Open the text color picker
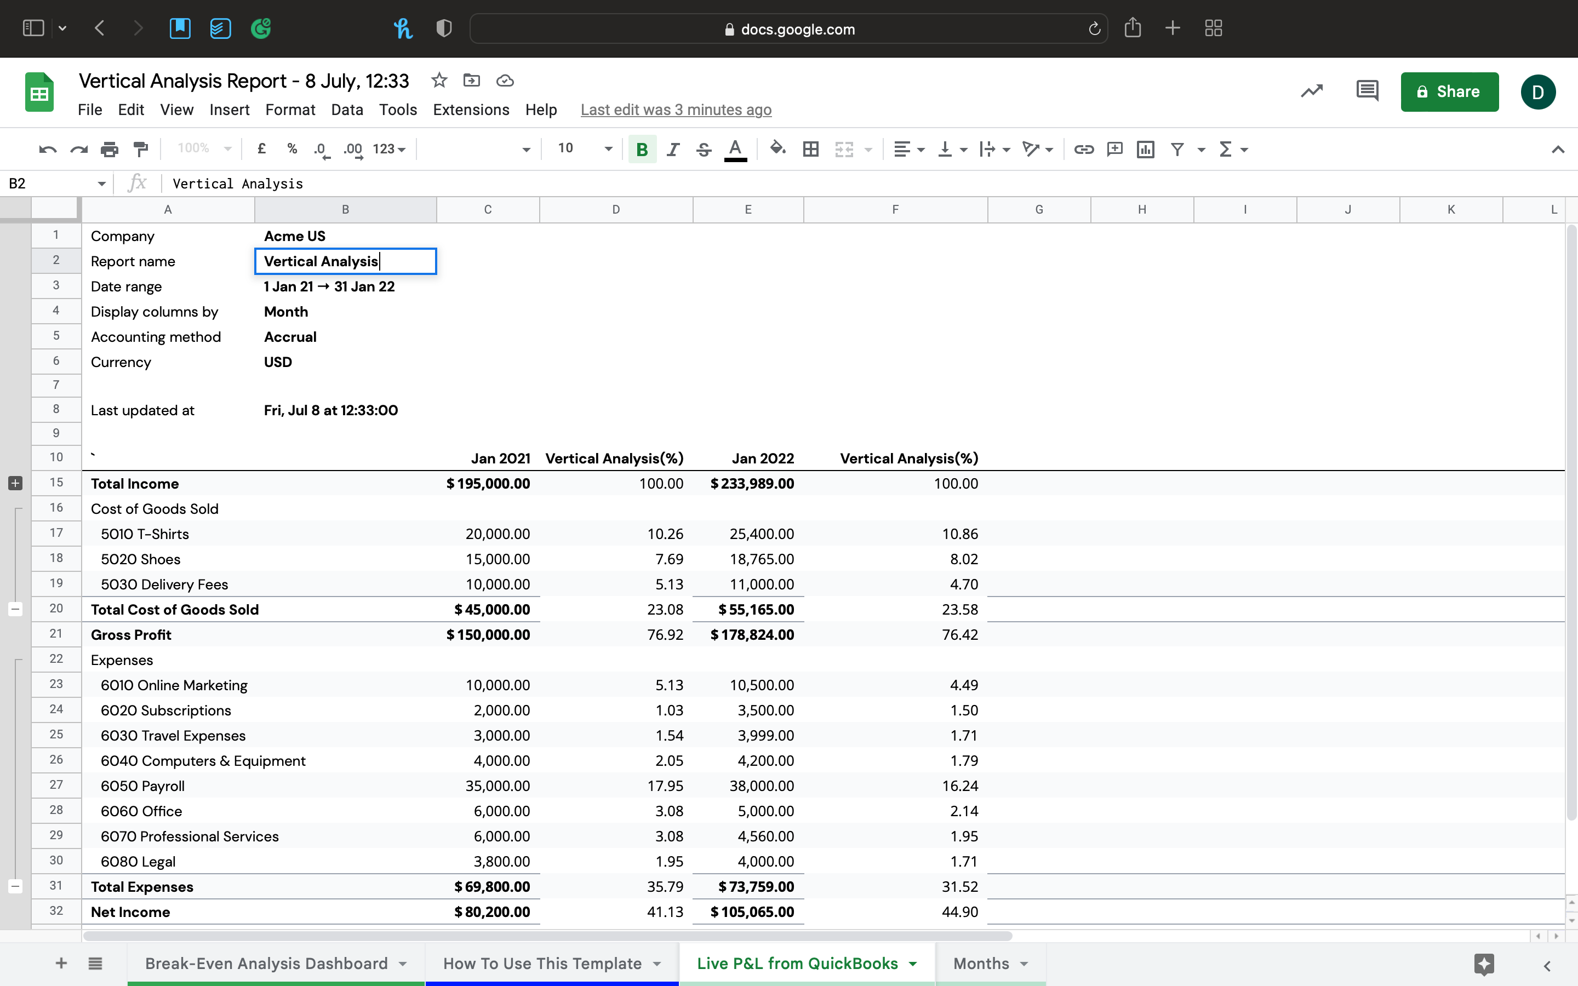Image resolution: width=1578 pixels, height=986 pixels. click(735, 148)
